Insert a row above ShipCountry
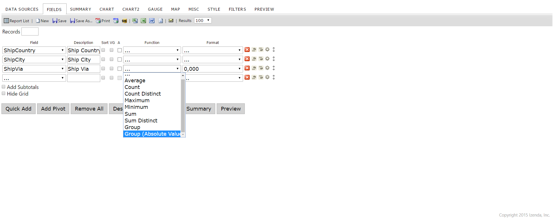Image resolution: width=553 pixels, height=220 pixels. pos(254,50)
